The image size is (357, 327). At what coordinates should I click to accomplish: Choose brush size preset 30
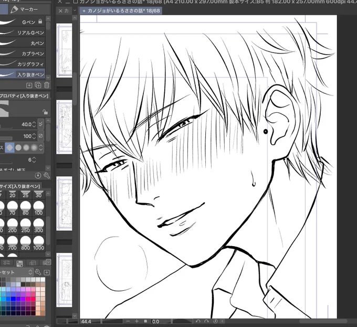38,195
